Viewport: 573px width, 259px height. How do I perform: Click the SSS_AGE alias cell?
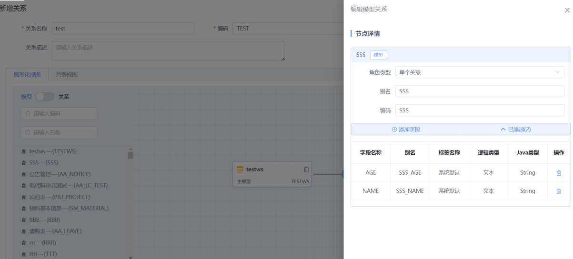(410, 173)
